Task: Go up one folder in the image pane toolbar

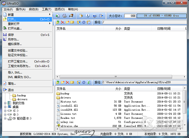Action: [58, 22]
